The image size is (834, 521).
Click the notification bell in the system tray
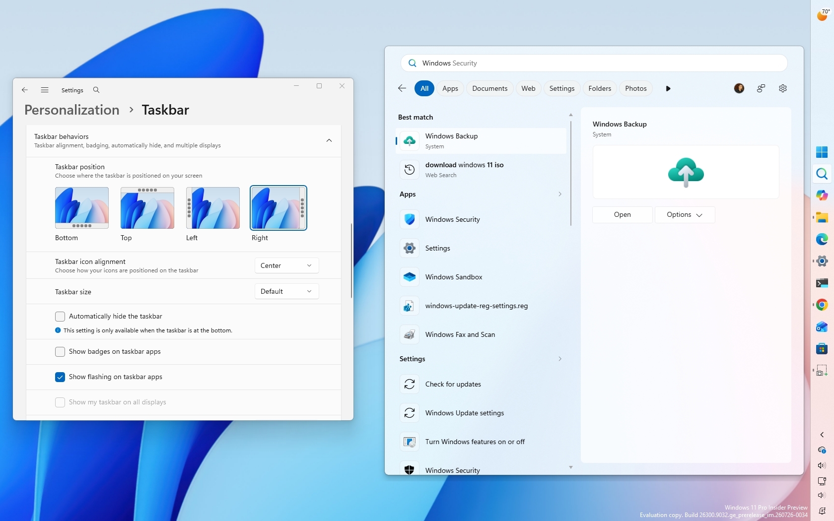(822, 511)
